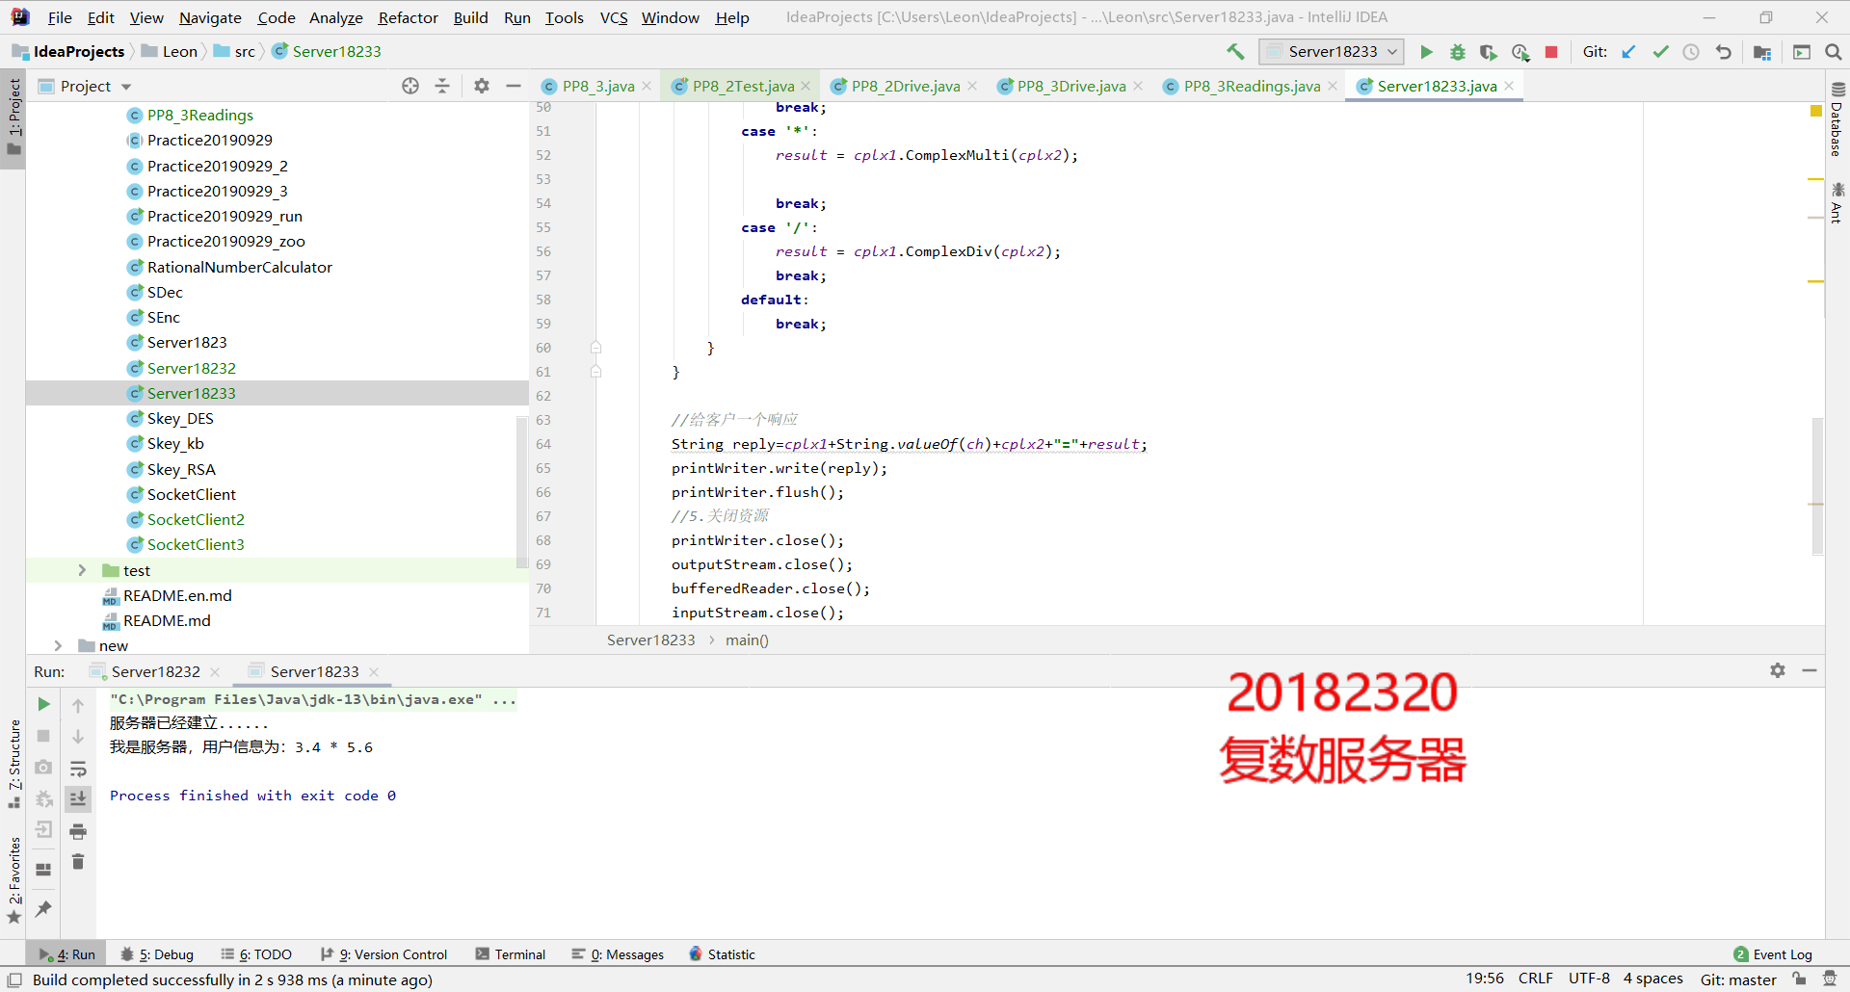Open Project panel settings gear
The height and width of the screenshot is (992, 1850).
click(482, 86)
